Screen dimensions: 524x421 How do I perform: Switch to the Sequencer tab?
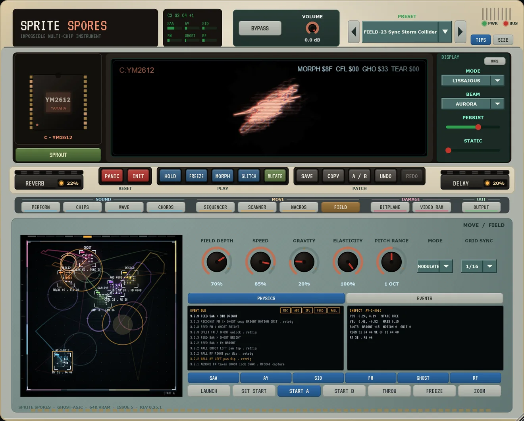216,207
